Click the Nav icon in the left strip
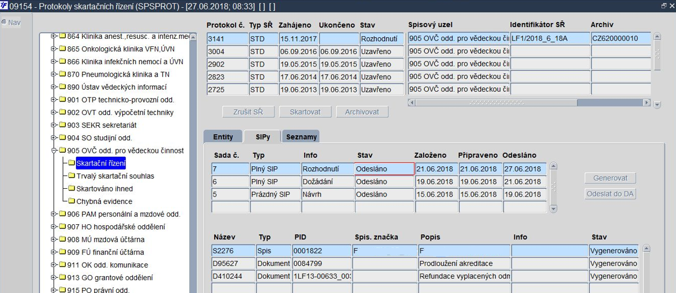This screenshot has width=676, height=293. (4, 23)
